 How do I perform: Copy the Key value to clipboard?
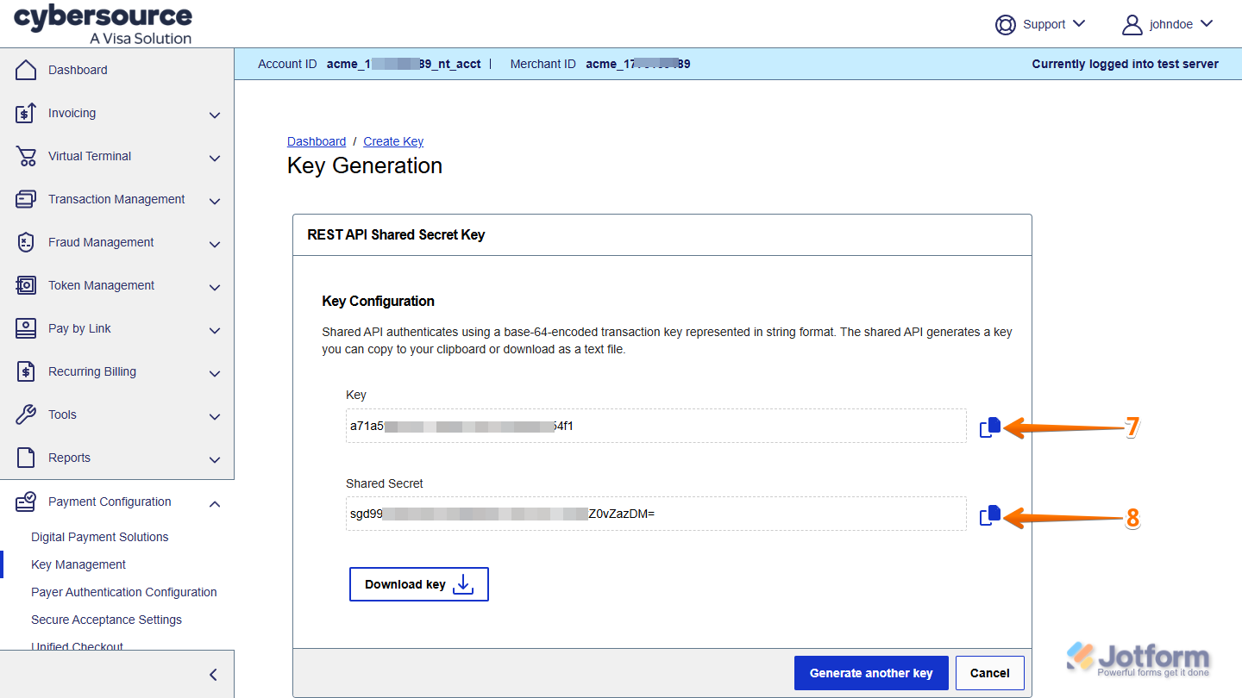pos(990,427)
